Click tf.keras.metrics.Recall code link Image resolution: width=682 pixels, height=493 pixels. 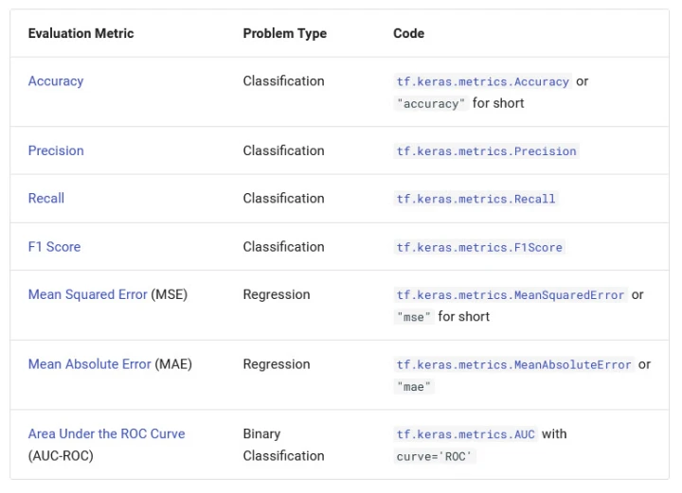[x=476, y=199]
